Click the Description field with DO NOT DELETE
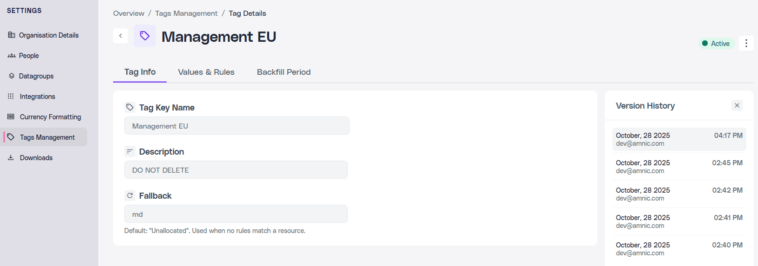758x266 pixels. (x=236, y=170)
